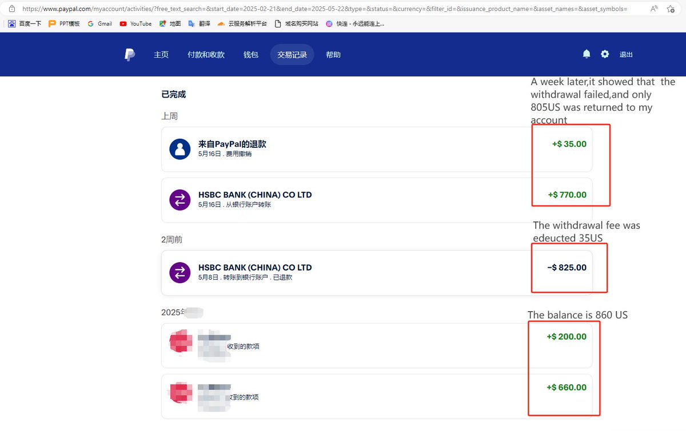Open the 百度一下 bookmark
Viewport: 686px width, 431px height.
(25, 24)
